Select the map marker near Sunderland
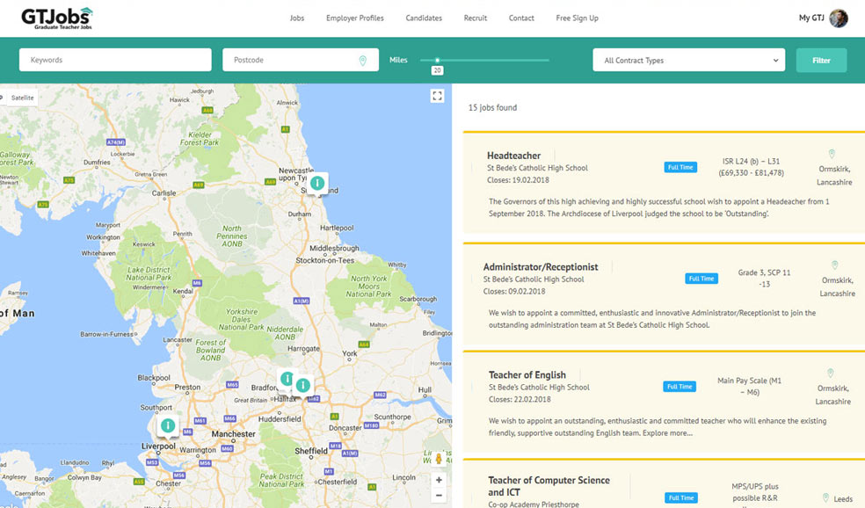The height and width of the screenshot is (508, 865). [x=317, y=184]
